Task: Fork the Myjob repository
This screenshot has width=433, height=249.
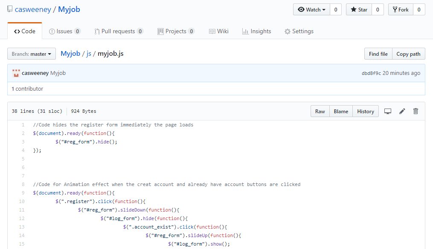Action: [401, 10]
